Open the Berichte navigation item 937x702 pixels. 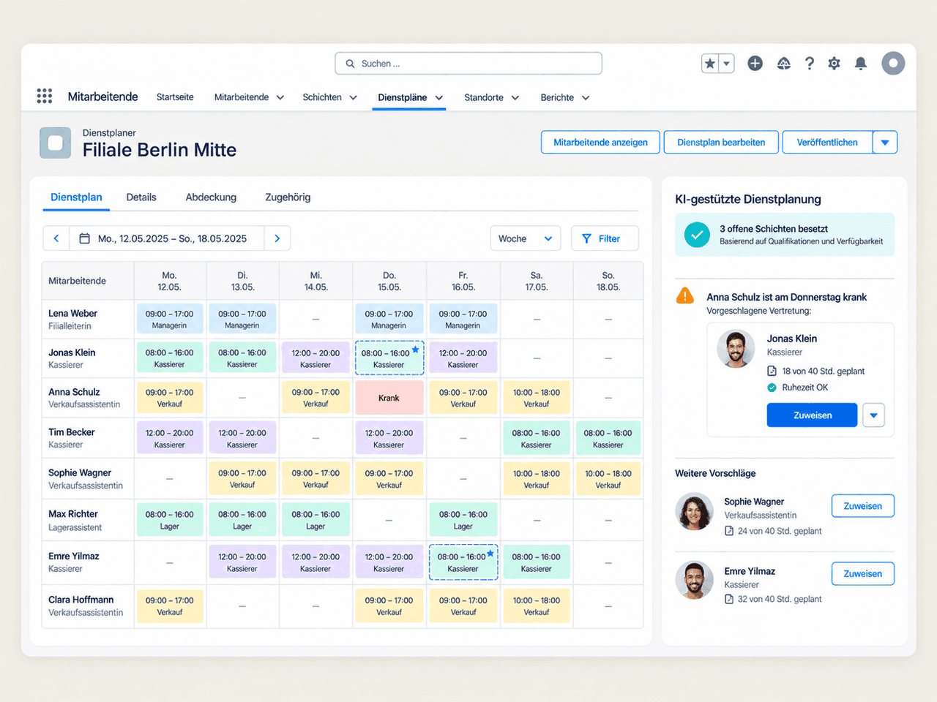tap(557, 97)
